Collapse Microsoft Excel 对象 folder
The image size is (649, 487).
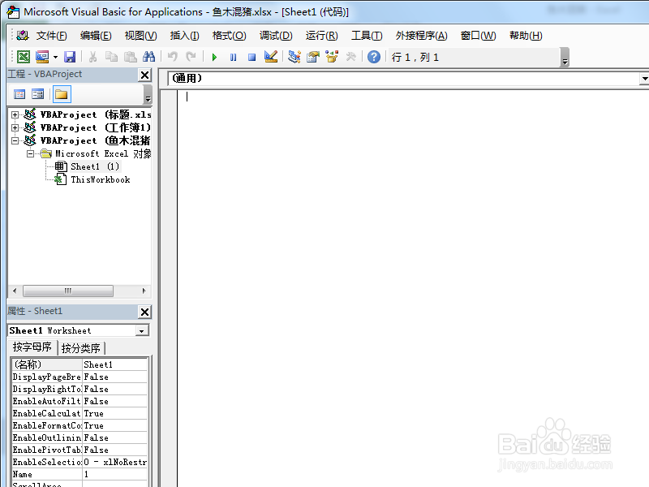tap(31, 153)
